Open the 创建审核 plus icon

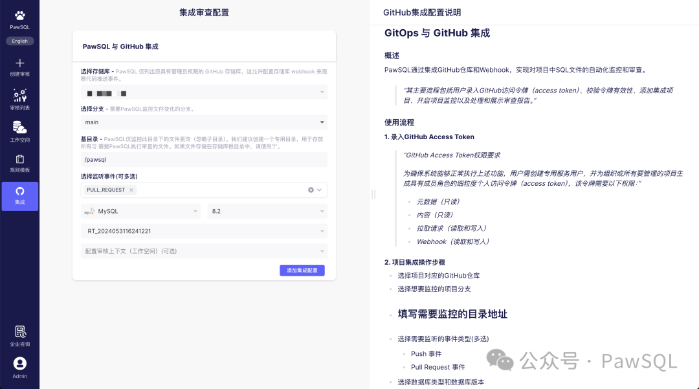pyautogui.click(x=19, y=63)
